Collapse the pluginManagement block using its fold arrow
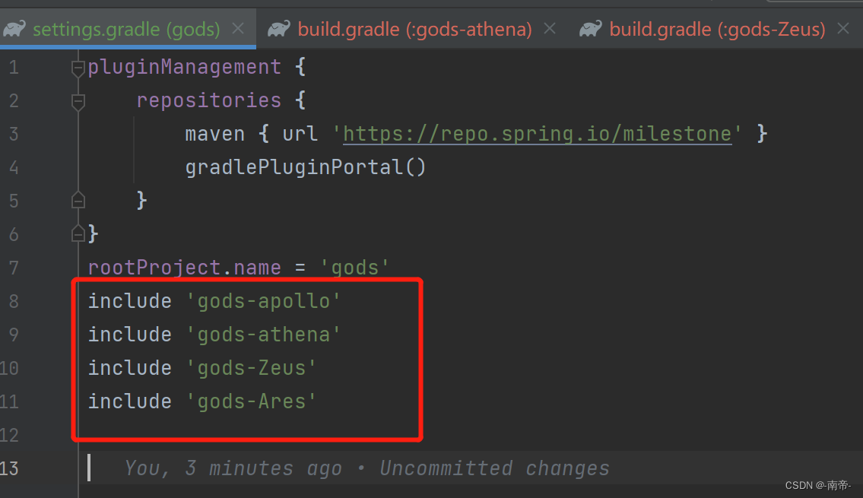863x498 pixels. 78,67
